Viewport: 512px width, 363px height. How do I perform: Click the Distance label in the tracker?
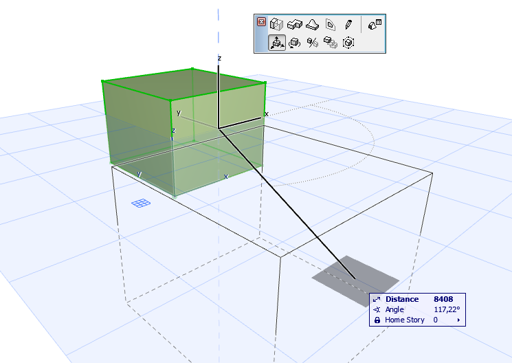402,299
